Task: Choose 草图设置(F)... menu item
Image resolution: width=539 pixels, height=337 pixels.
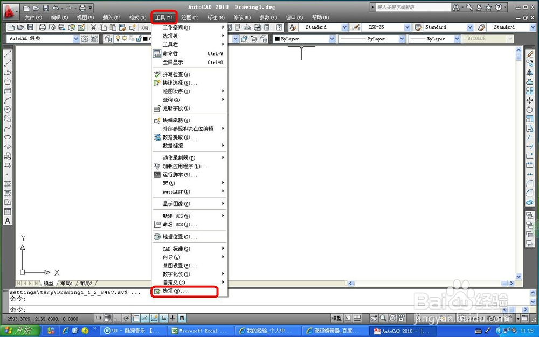Action: 189,266
